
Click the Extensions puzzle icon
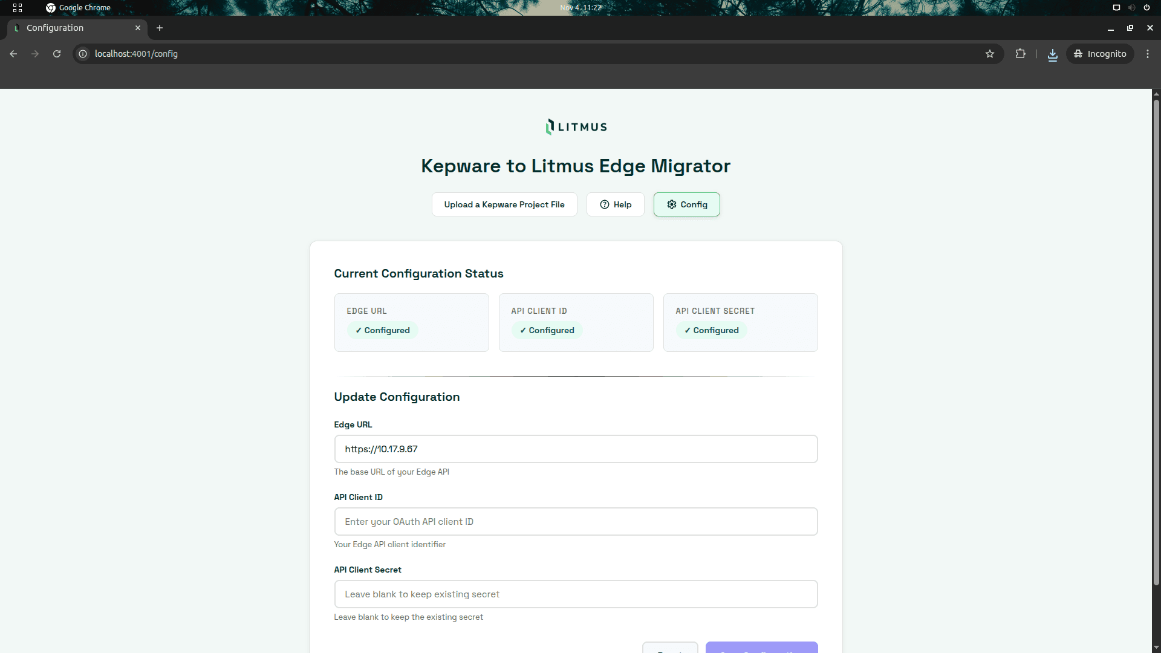(1020, 54)
